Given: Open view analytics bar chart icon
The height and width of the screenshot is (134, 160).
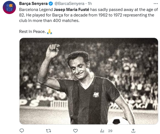Looking at the screenshot, I should click(x=102, y=131).
